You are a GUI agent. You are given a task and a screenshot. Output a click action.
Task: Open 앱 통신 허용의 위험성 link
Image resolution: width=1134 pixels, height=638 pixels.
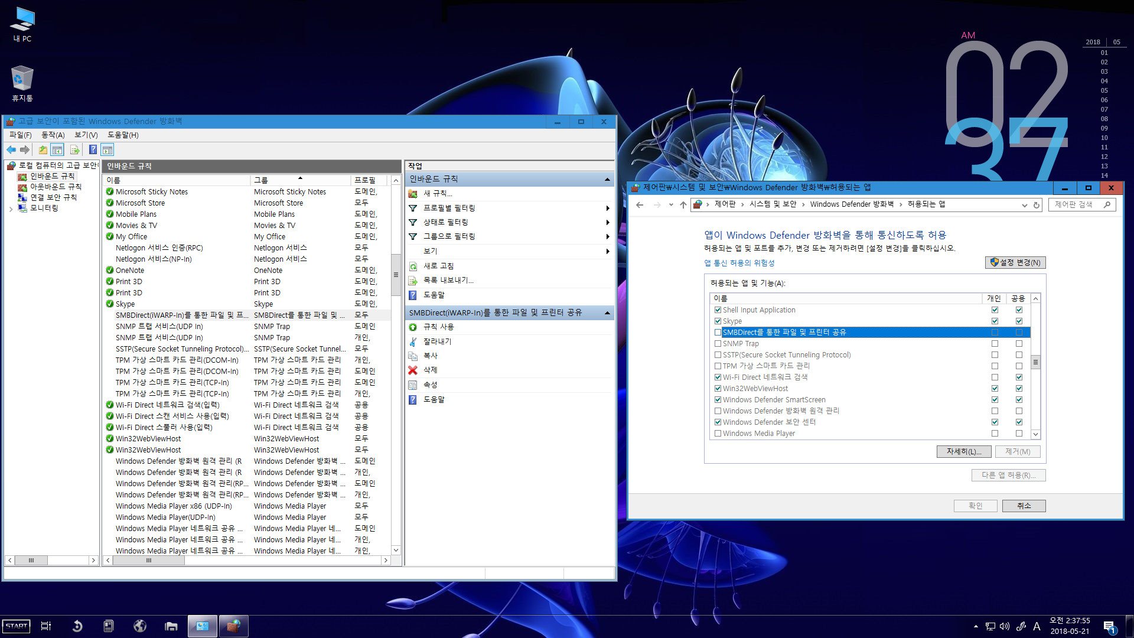(739, 263)
